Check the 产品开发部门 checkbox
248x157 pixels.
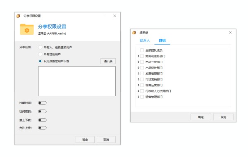[142, 62]
